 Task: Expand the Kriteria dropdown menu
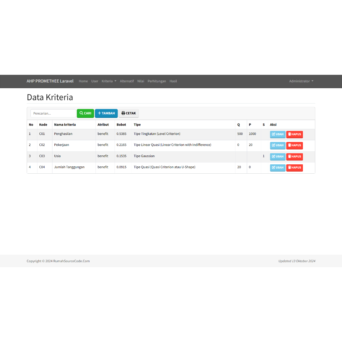pos(109,81)
